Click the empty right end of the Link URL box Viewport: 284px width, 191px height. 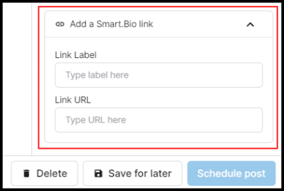pyautogui.click(x=235, y=120)
